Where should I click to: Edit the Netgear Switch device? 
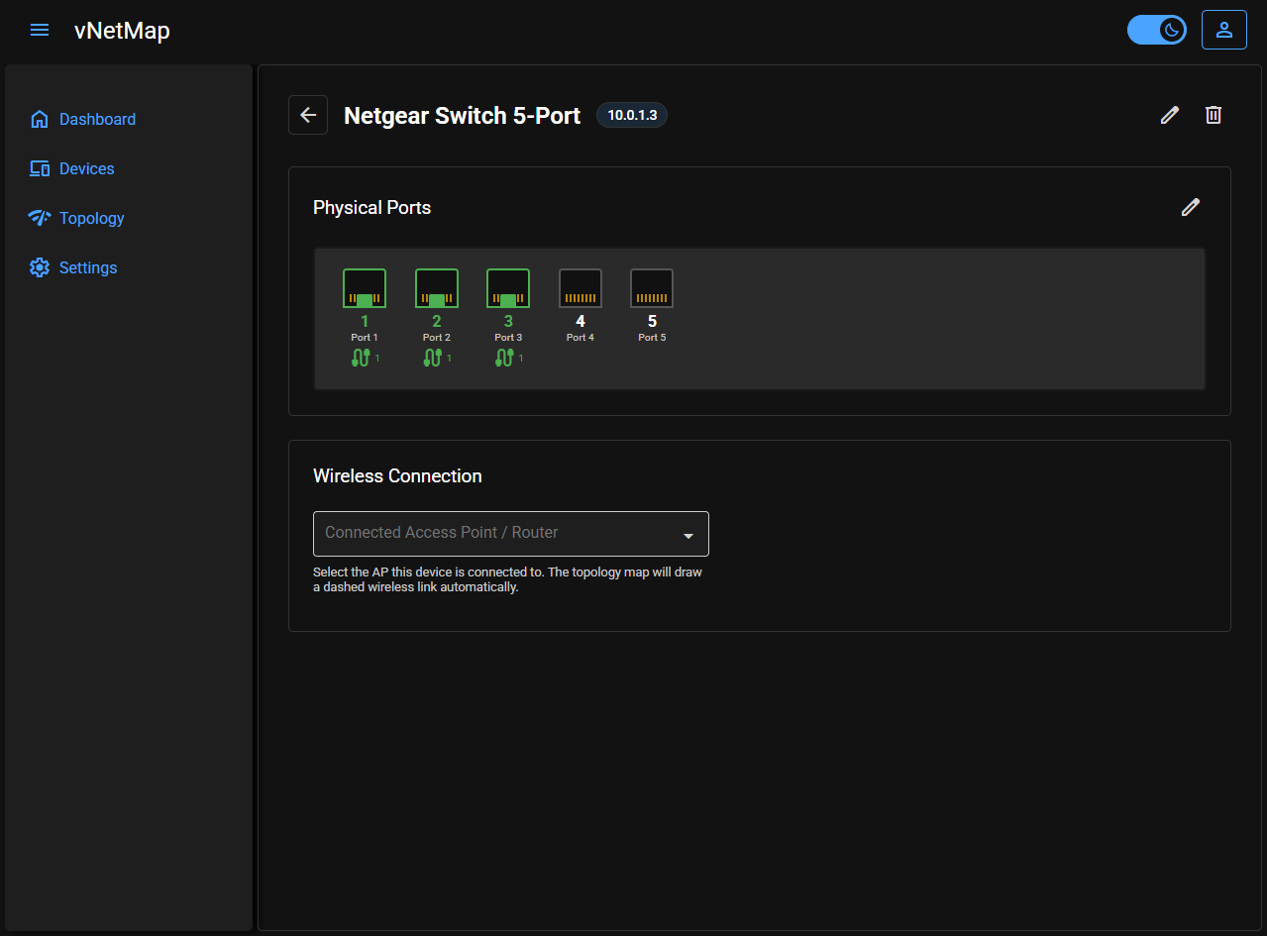[1170, 115]
